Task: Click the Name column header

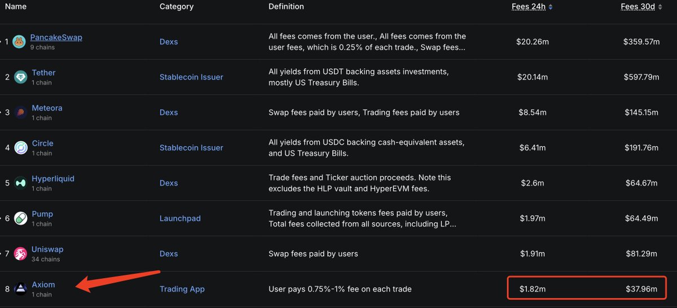Action: (x=16, y=7)
